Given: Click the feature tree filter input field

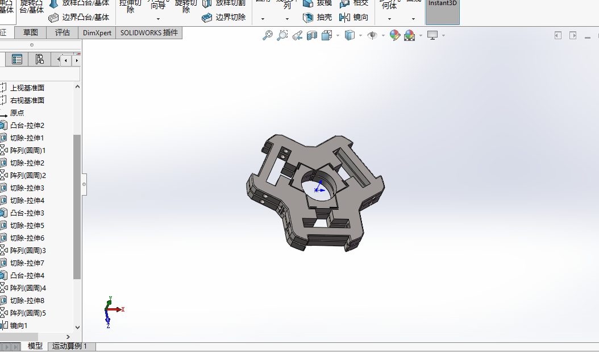Looking at the screenshot, I should (40, 74).
